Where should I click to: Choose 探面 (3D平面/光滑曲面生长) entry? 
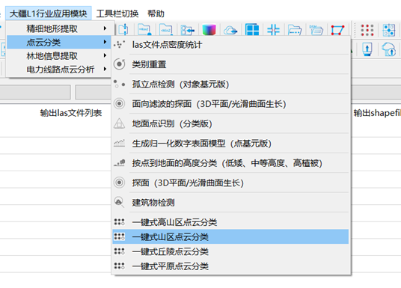(x=230, y=183)
